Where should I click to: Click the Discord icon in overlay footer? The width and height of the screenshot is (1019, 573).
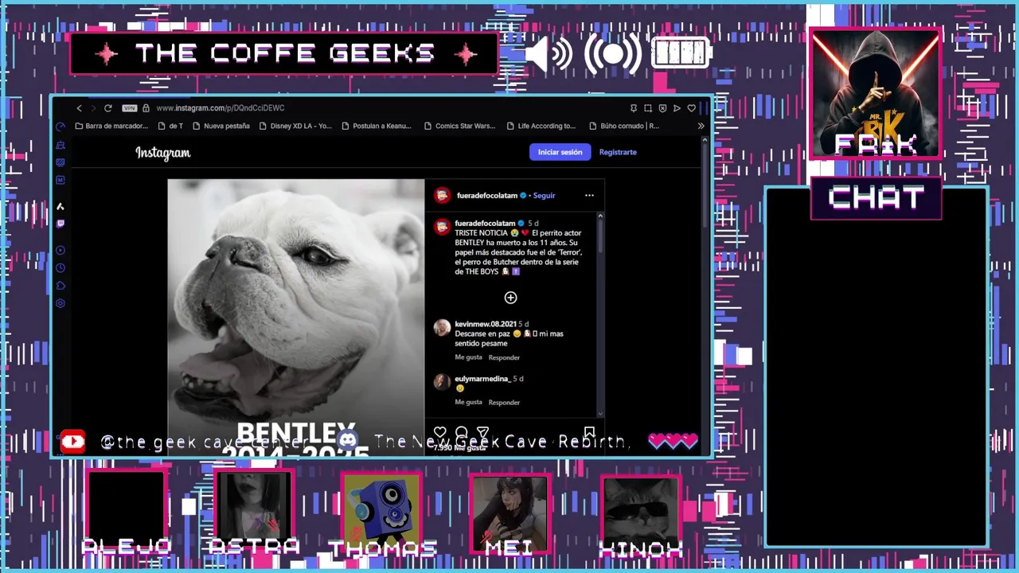pyautogui.click(x=347, y=441)
